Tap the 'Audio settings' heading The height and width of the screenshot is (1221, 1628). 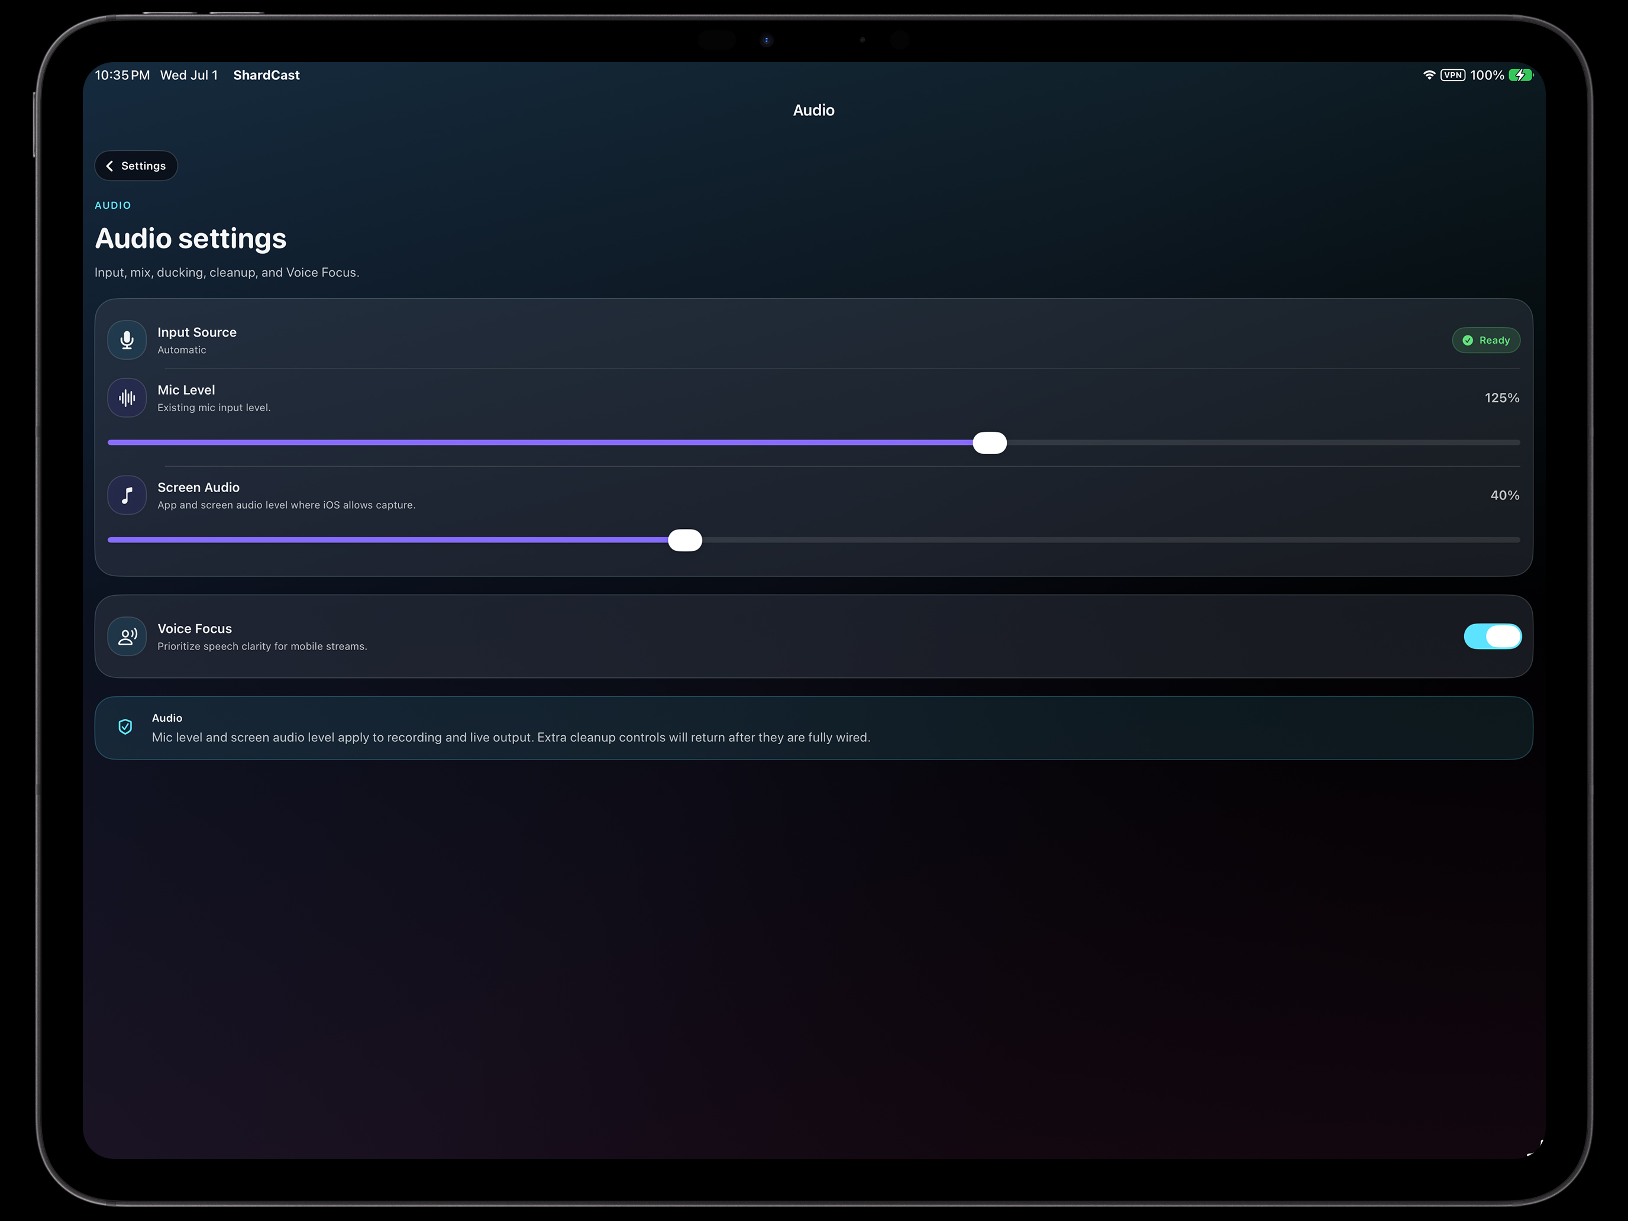[190, 238]
